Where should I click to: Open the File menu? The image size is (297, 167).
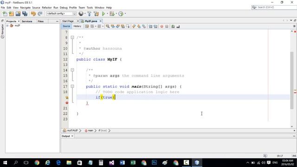(x=3, y=7)
